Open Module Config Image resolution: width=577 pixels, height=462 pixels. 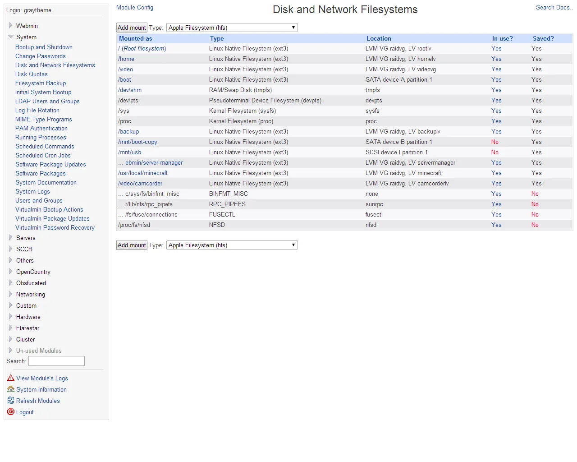click(x=134, y=8)
